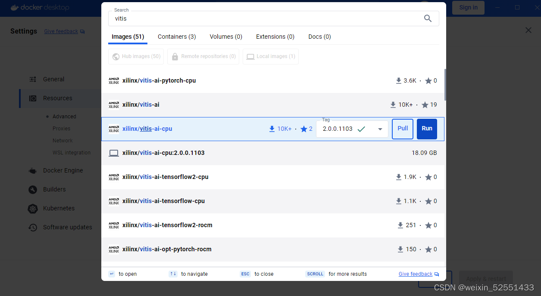Click the blue star icon of vitis-ai-cpu
Image resolution: width=541 pixels, height=296 pixels.
[303, 129]
